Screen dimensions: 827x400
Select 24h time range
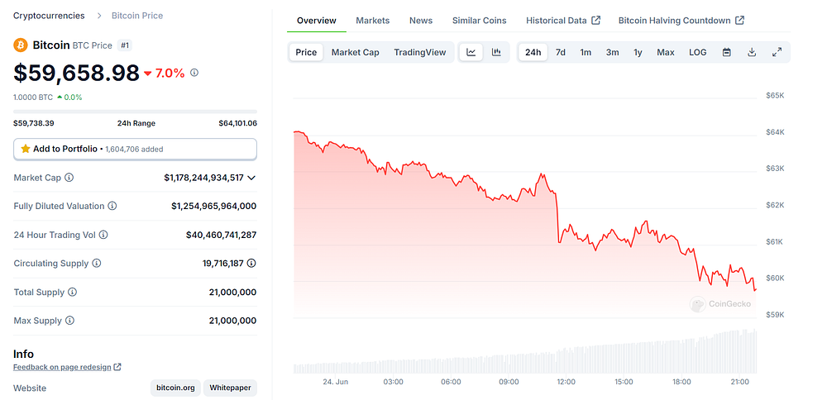(x=533, y=52)
